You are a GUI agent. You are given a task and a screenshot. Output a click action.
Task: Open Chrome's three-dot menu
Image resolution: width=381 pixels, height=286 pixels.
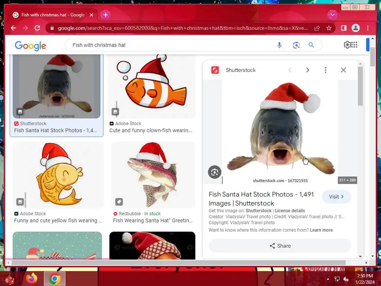(368, 28)
